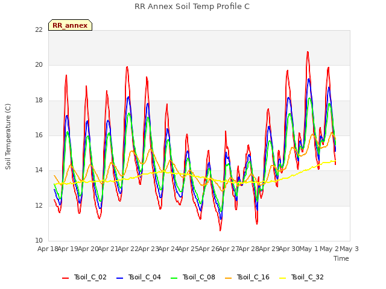Click the Apr 21 x-axis tick label
386x289 pixels.
pyautogui.click(x=108, y=249)
